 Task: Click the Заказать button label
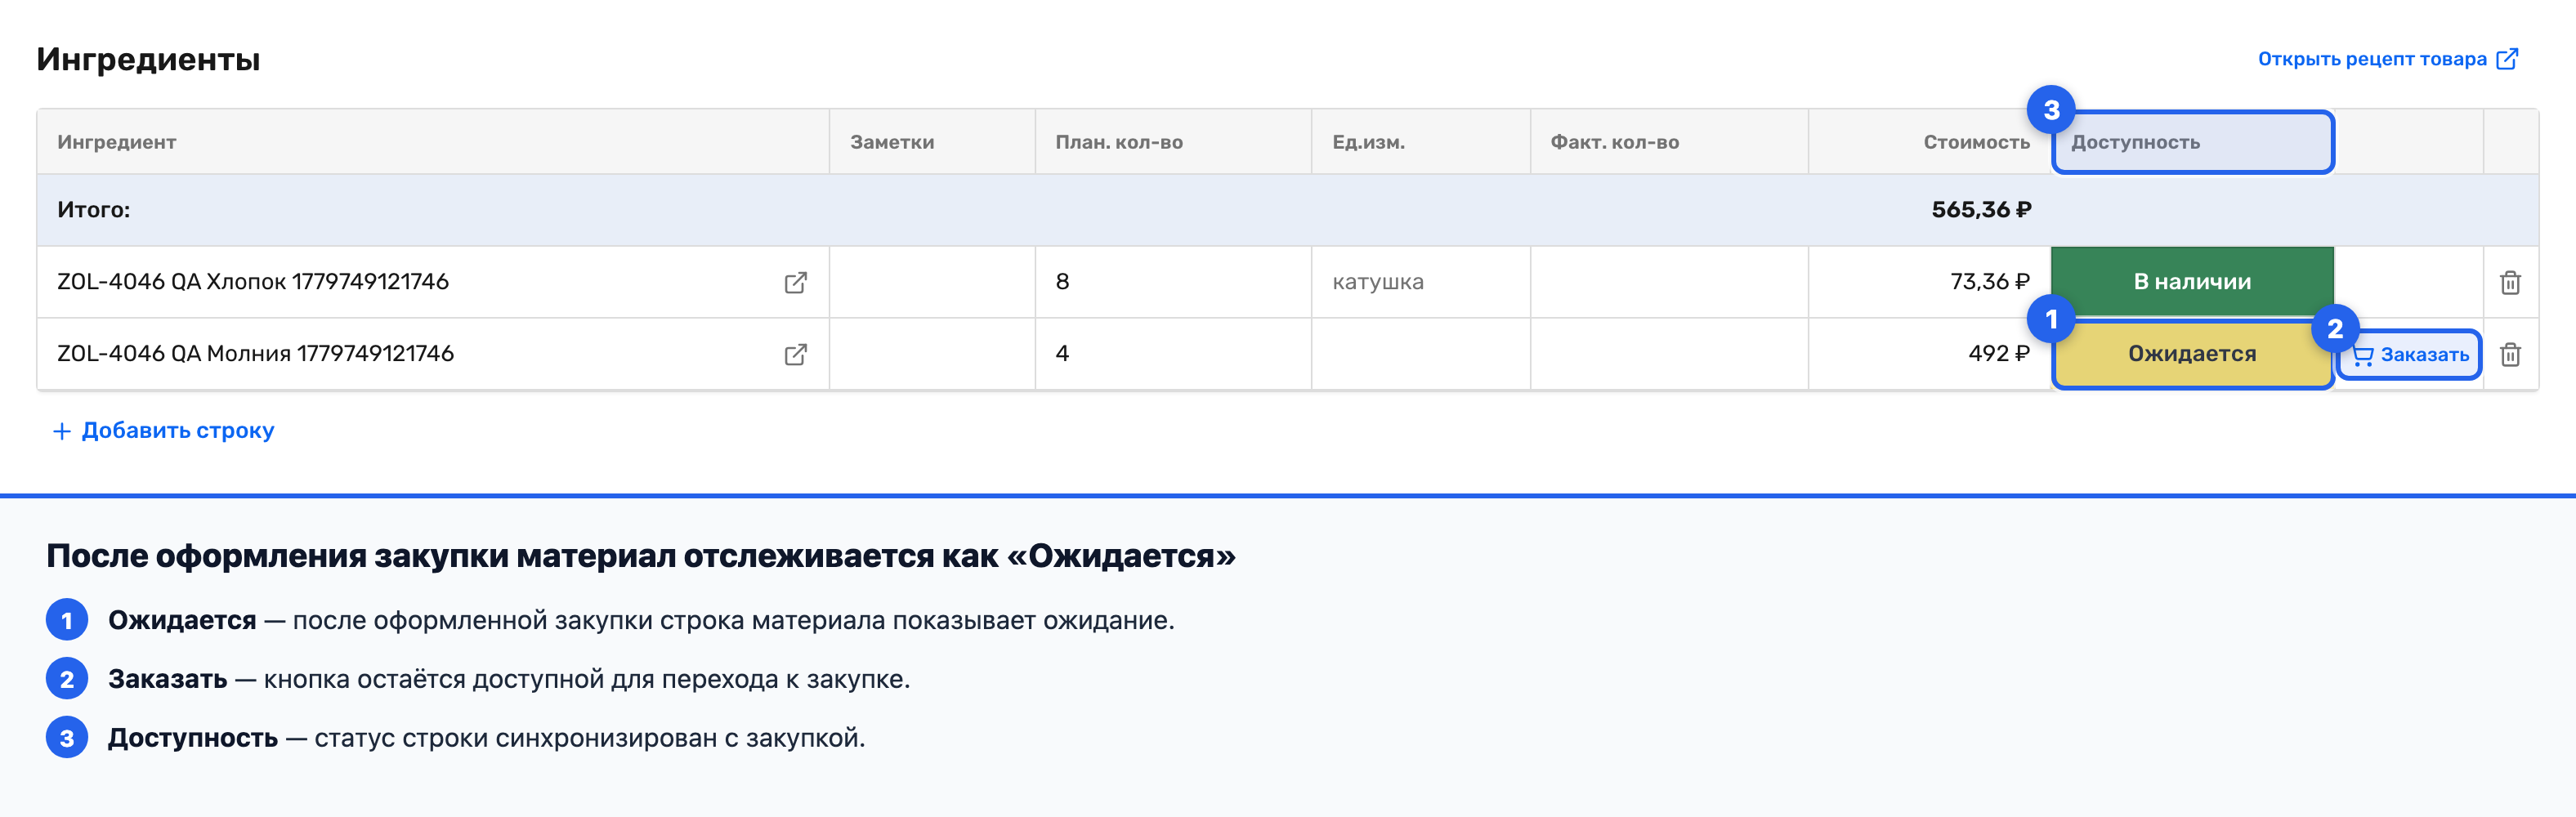pyautogui.click(x=2424, y=355)
